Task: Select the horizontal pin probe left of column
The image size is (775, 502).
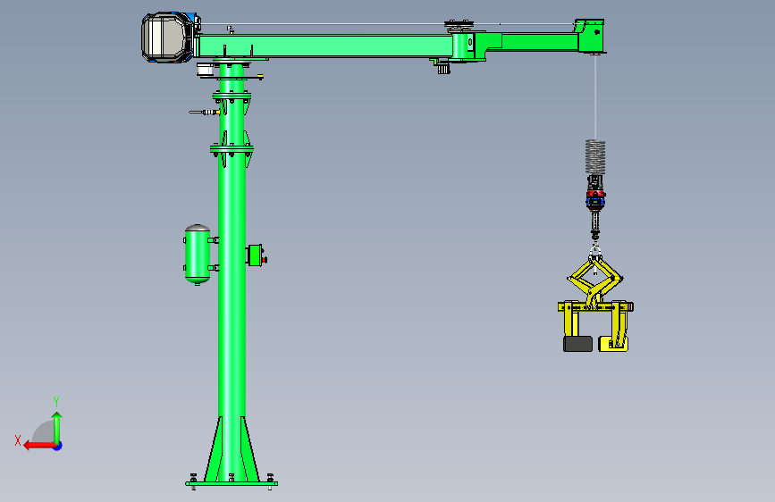Action: (204, 113)
